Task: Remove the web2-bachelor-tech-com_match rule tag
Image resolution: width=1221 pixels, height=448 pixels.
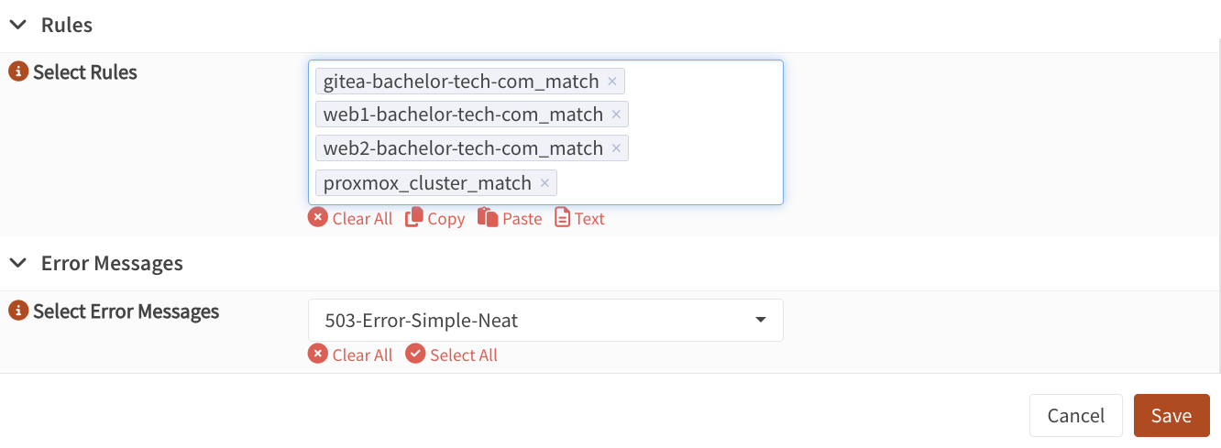Action: click(616, 148)
